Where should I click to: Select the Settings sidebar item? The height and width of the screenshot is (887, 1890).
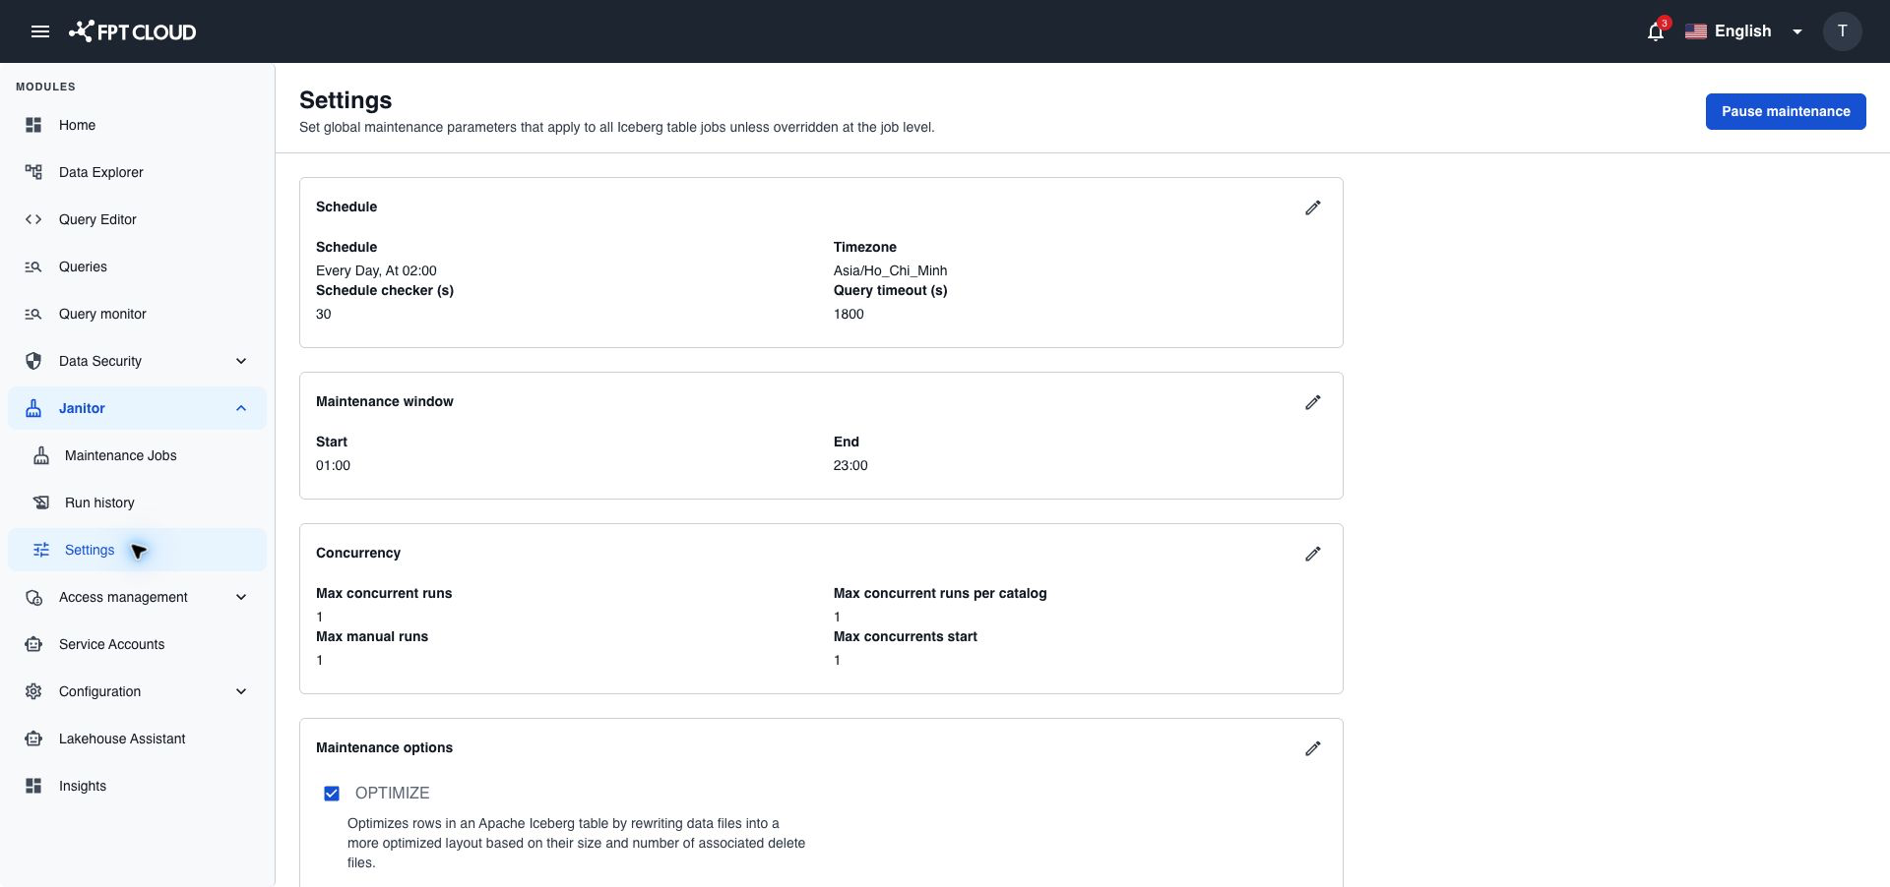[137, 550]
